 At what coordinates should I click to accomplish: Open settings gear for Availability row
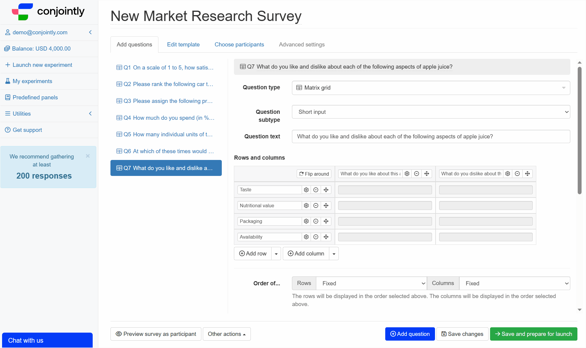pos(306,237)
